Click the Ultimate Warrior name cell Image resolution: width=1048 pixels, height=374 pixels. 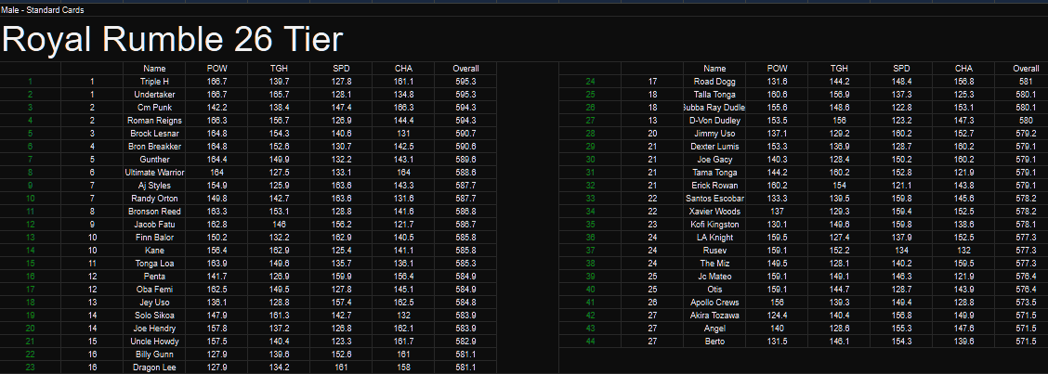[x=154, y=173]
